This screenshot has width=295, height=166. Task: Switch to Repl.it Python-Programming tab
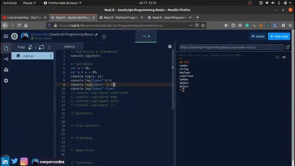pos(121,18)
